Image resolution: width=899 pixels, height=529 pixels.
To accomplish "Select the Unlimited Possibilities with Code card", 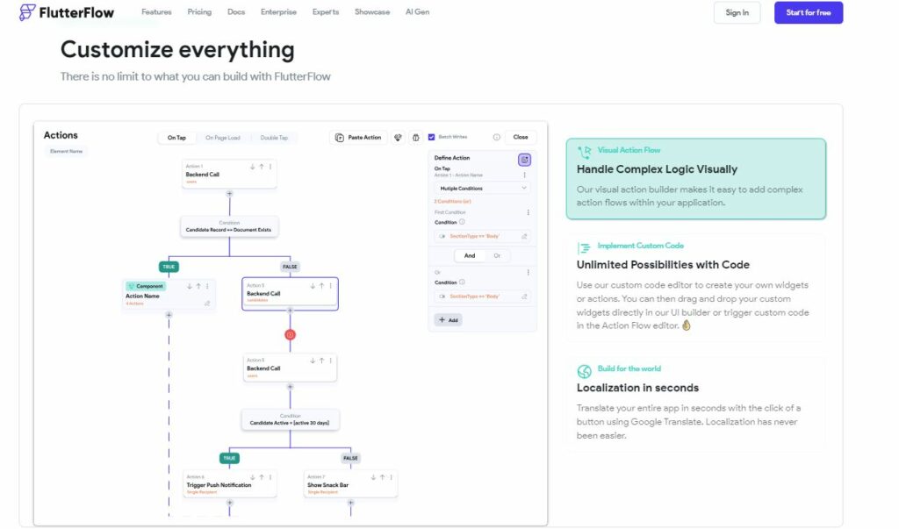I will [696, 288].
